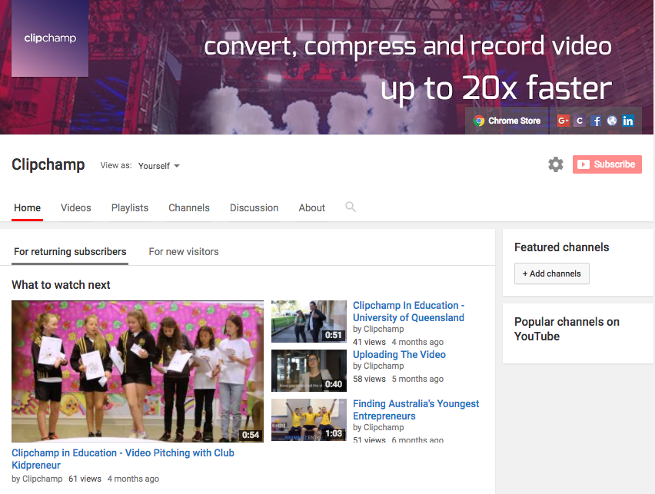Click the Clipchamp channel logo avatar
Image resolution: width=655 pixels, height=494 pixels.
[x=50, y=38]
